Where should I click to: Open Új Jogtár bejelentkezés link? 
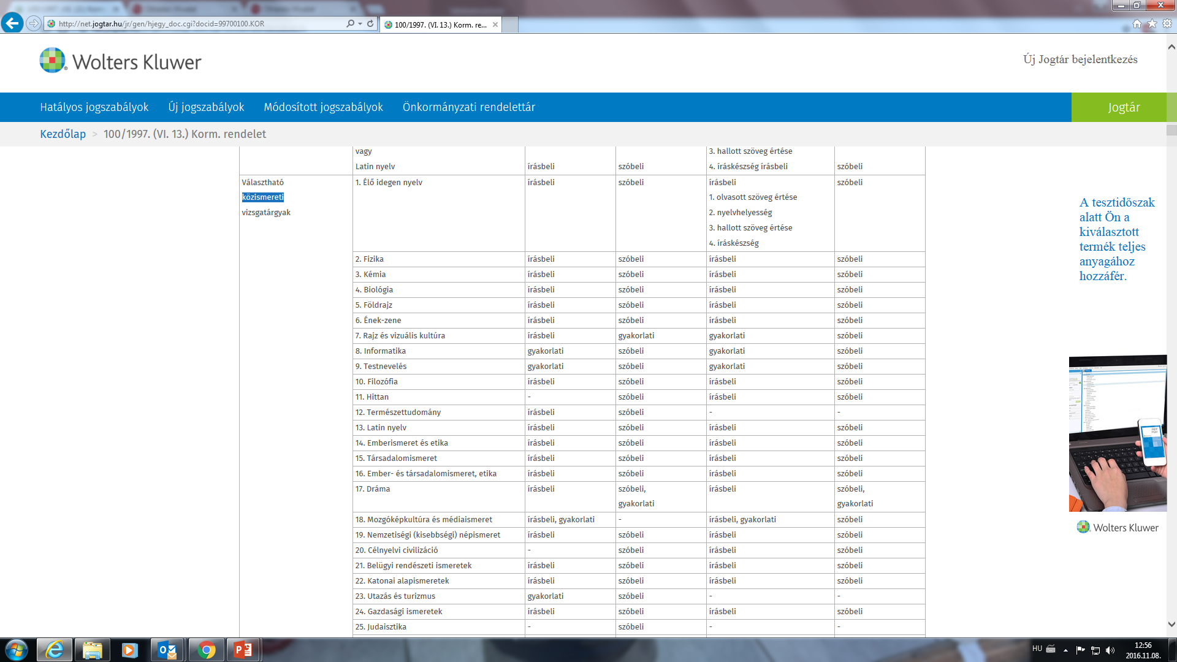1080,59
